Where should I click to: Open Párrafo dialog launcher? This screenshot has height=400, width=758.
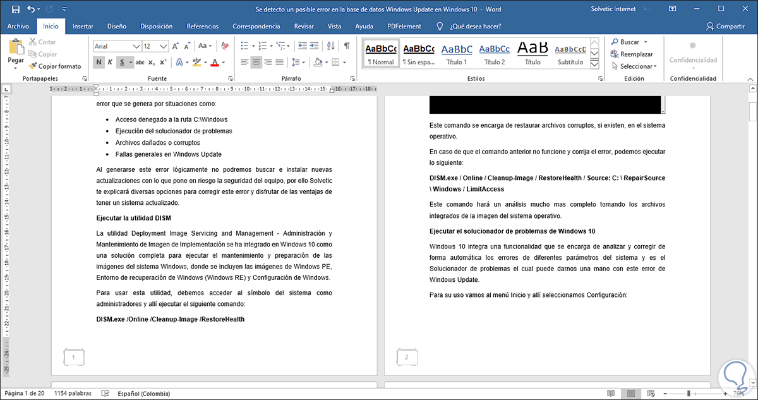tap(352, 78)
